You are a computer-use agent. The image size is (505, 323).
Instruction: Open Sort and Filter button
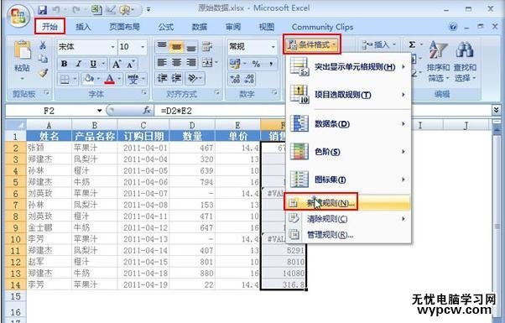point(438,61)
